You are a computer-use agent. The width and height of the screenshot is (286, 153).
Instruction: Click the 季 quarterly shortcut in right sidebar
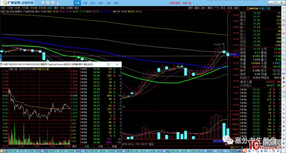pyautogui.click(x=284, y=143)
